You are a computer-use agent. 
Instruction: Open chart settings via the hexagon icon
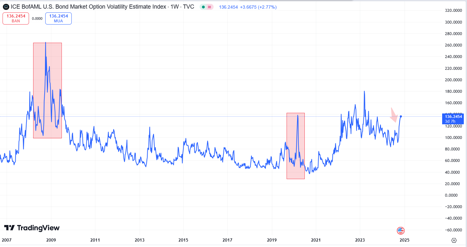point(454,240)
